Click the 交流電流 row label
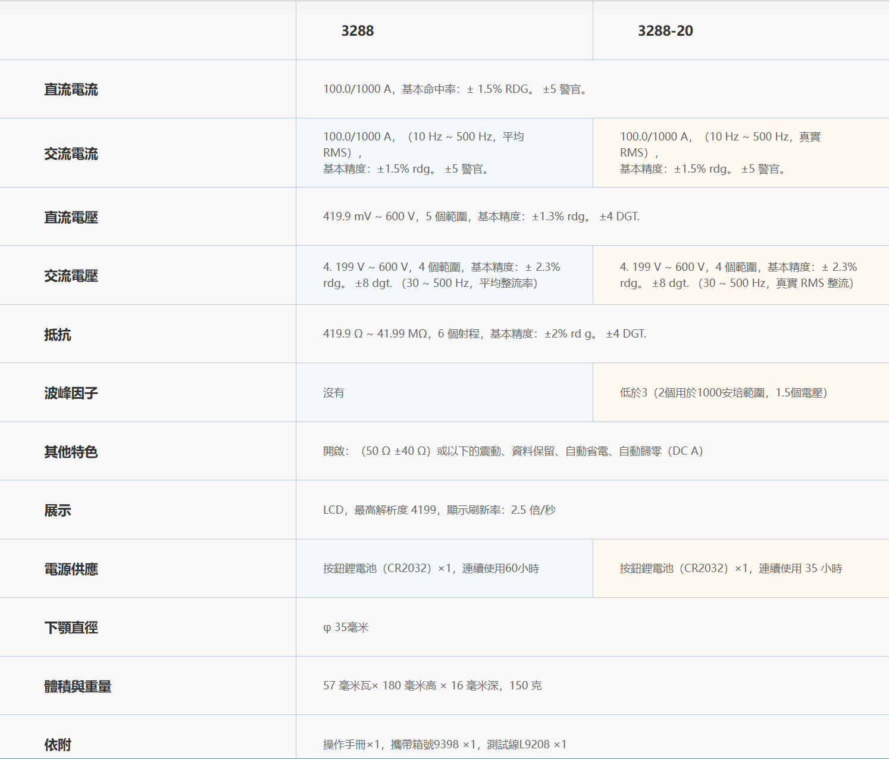This screenshot has height=759, width=889. (x=71, y=154)
